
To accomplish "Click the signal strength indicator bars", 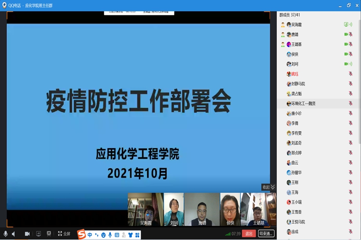I will coord(228,234).
